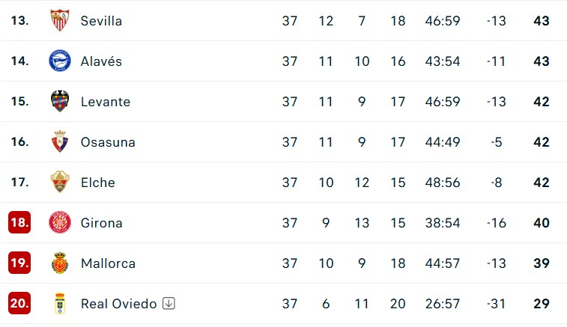The width and height of the screenshot is (567, 327).
Task: Open the Girona team name link
Action: (x=102, y=223)
